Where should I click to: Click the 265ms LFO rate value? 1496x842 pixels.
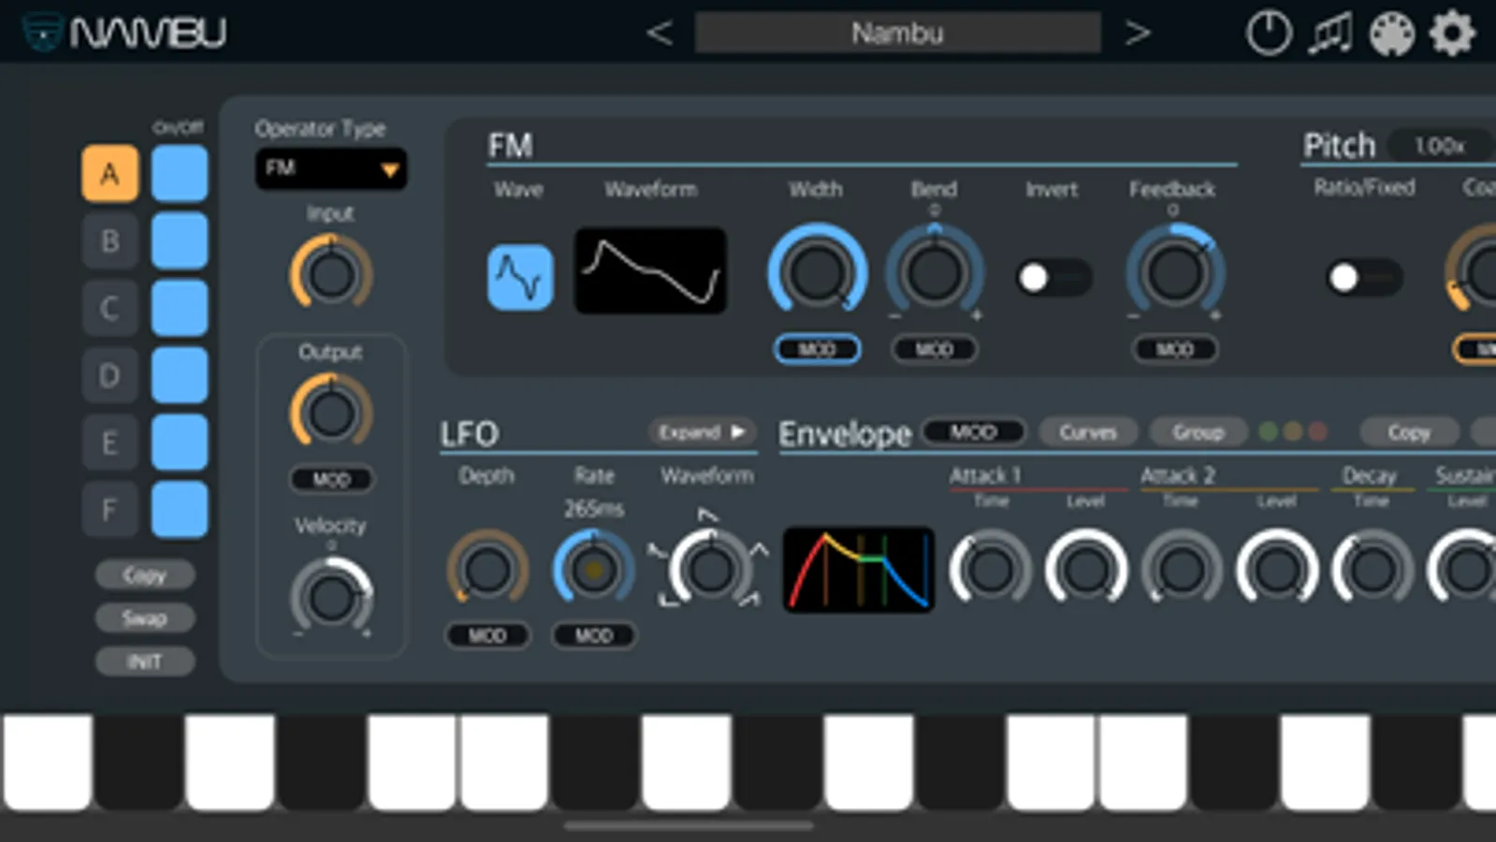pyautogui.click(x=593, y=509)
